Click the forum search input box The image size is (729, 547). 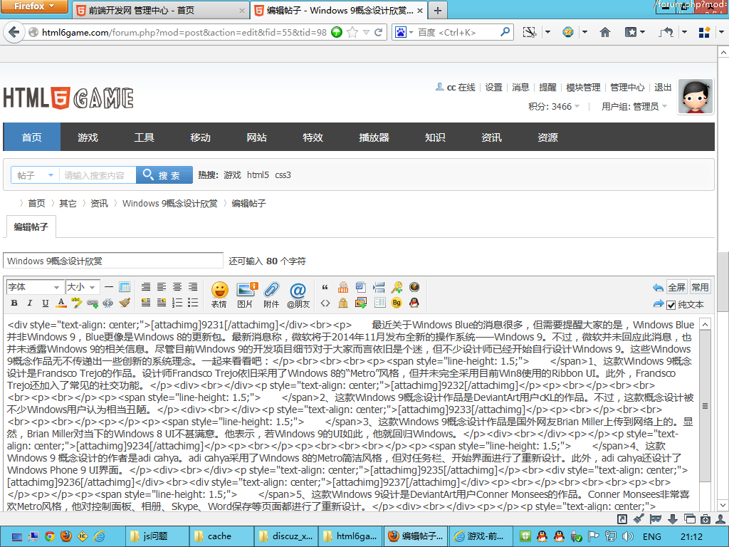98,175
